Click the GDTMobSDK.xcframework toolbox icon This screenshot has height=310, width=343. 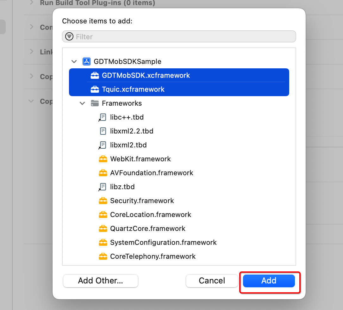coord(95,76)
